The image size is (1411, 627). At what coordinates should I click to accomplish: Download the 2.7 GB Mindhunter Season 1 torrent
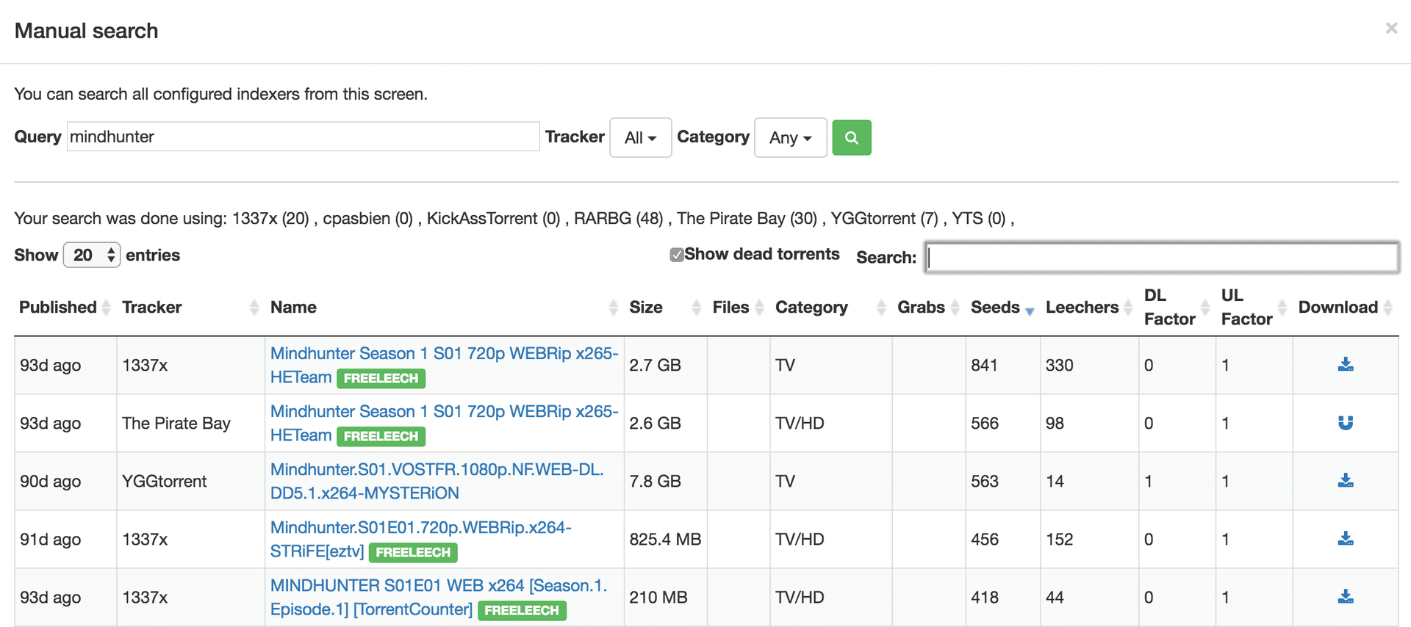(x=1345, y=365)
